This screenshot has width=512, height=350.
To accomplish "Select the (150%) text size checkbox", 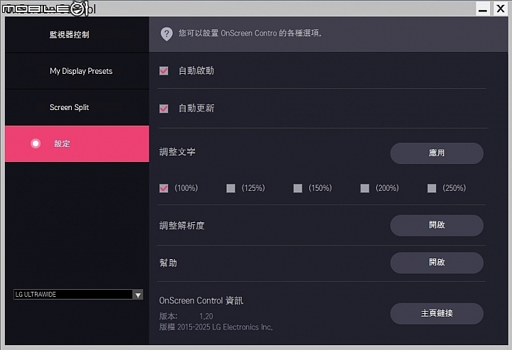I will coord(297,188).
